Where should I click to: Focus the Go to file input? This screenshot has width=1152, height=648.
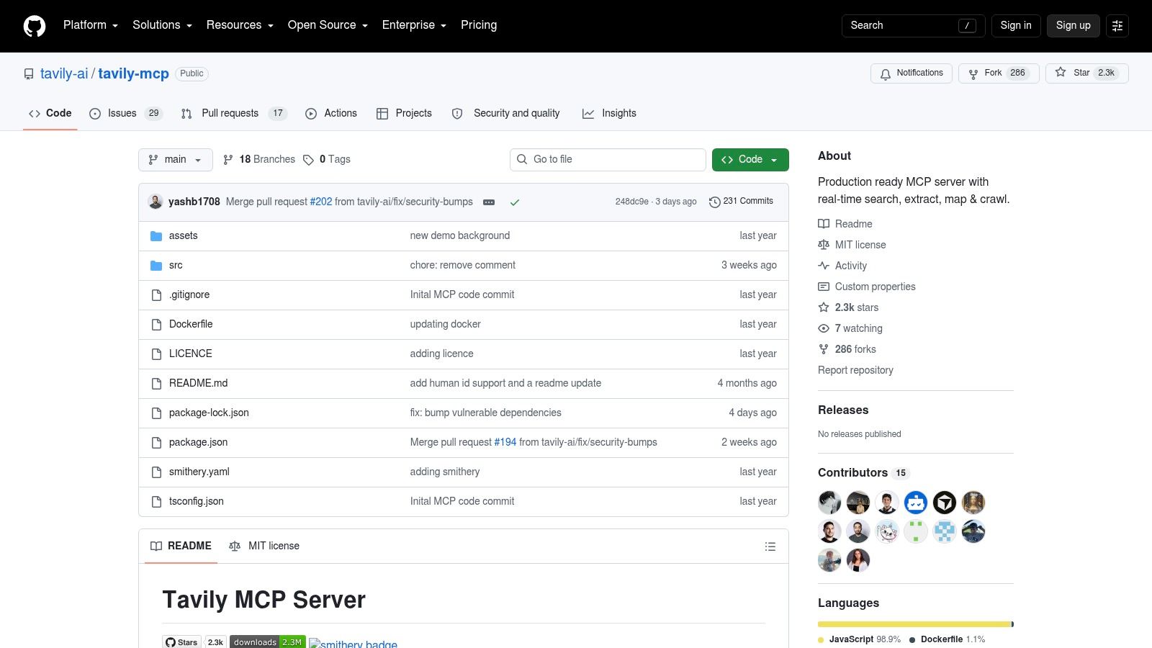pos(608,160)
